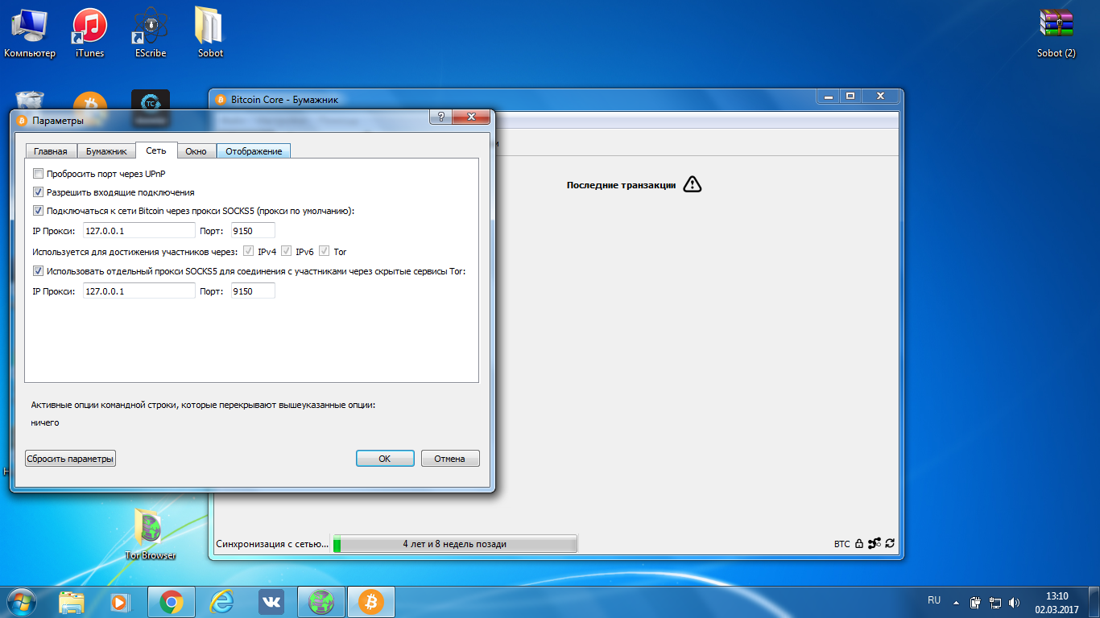
Task: Enable the UPnP port mapping checkbox
Action: [38, 174]
